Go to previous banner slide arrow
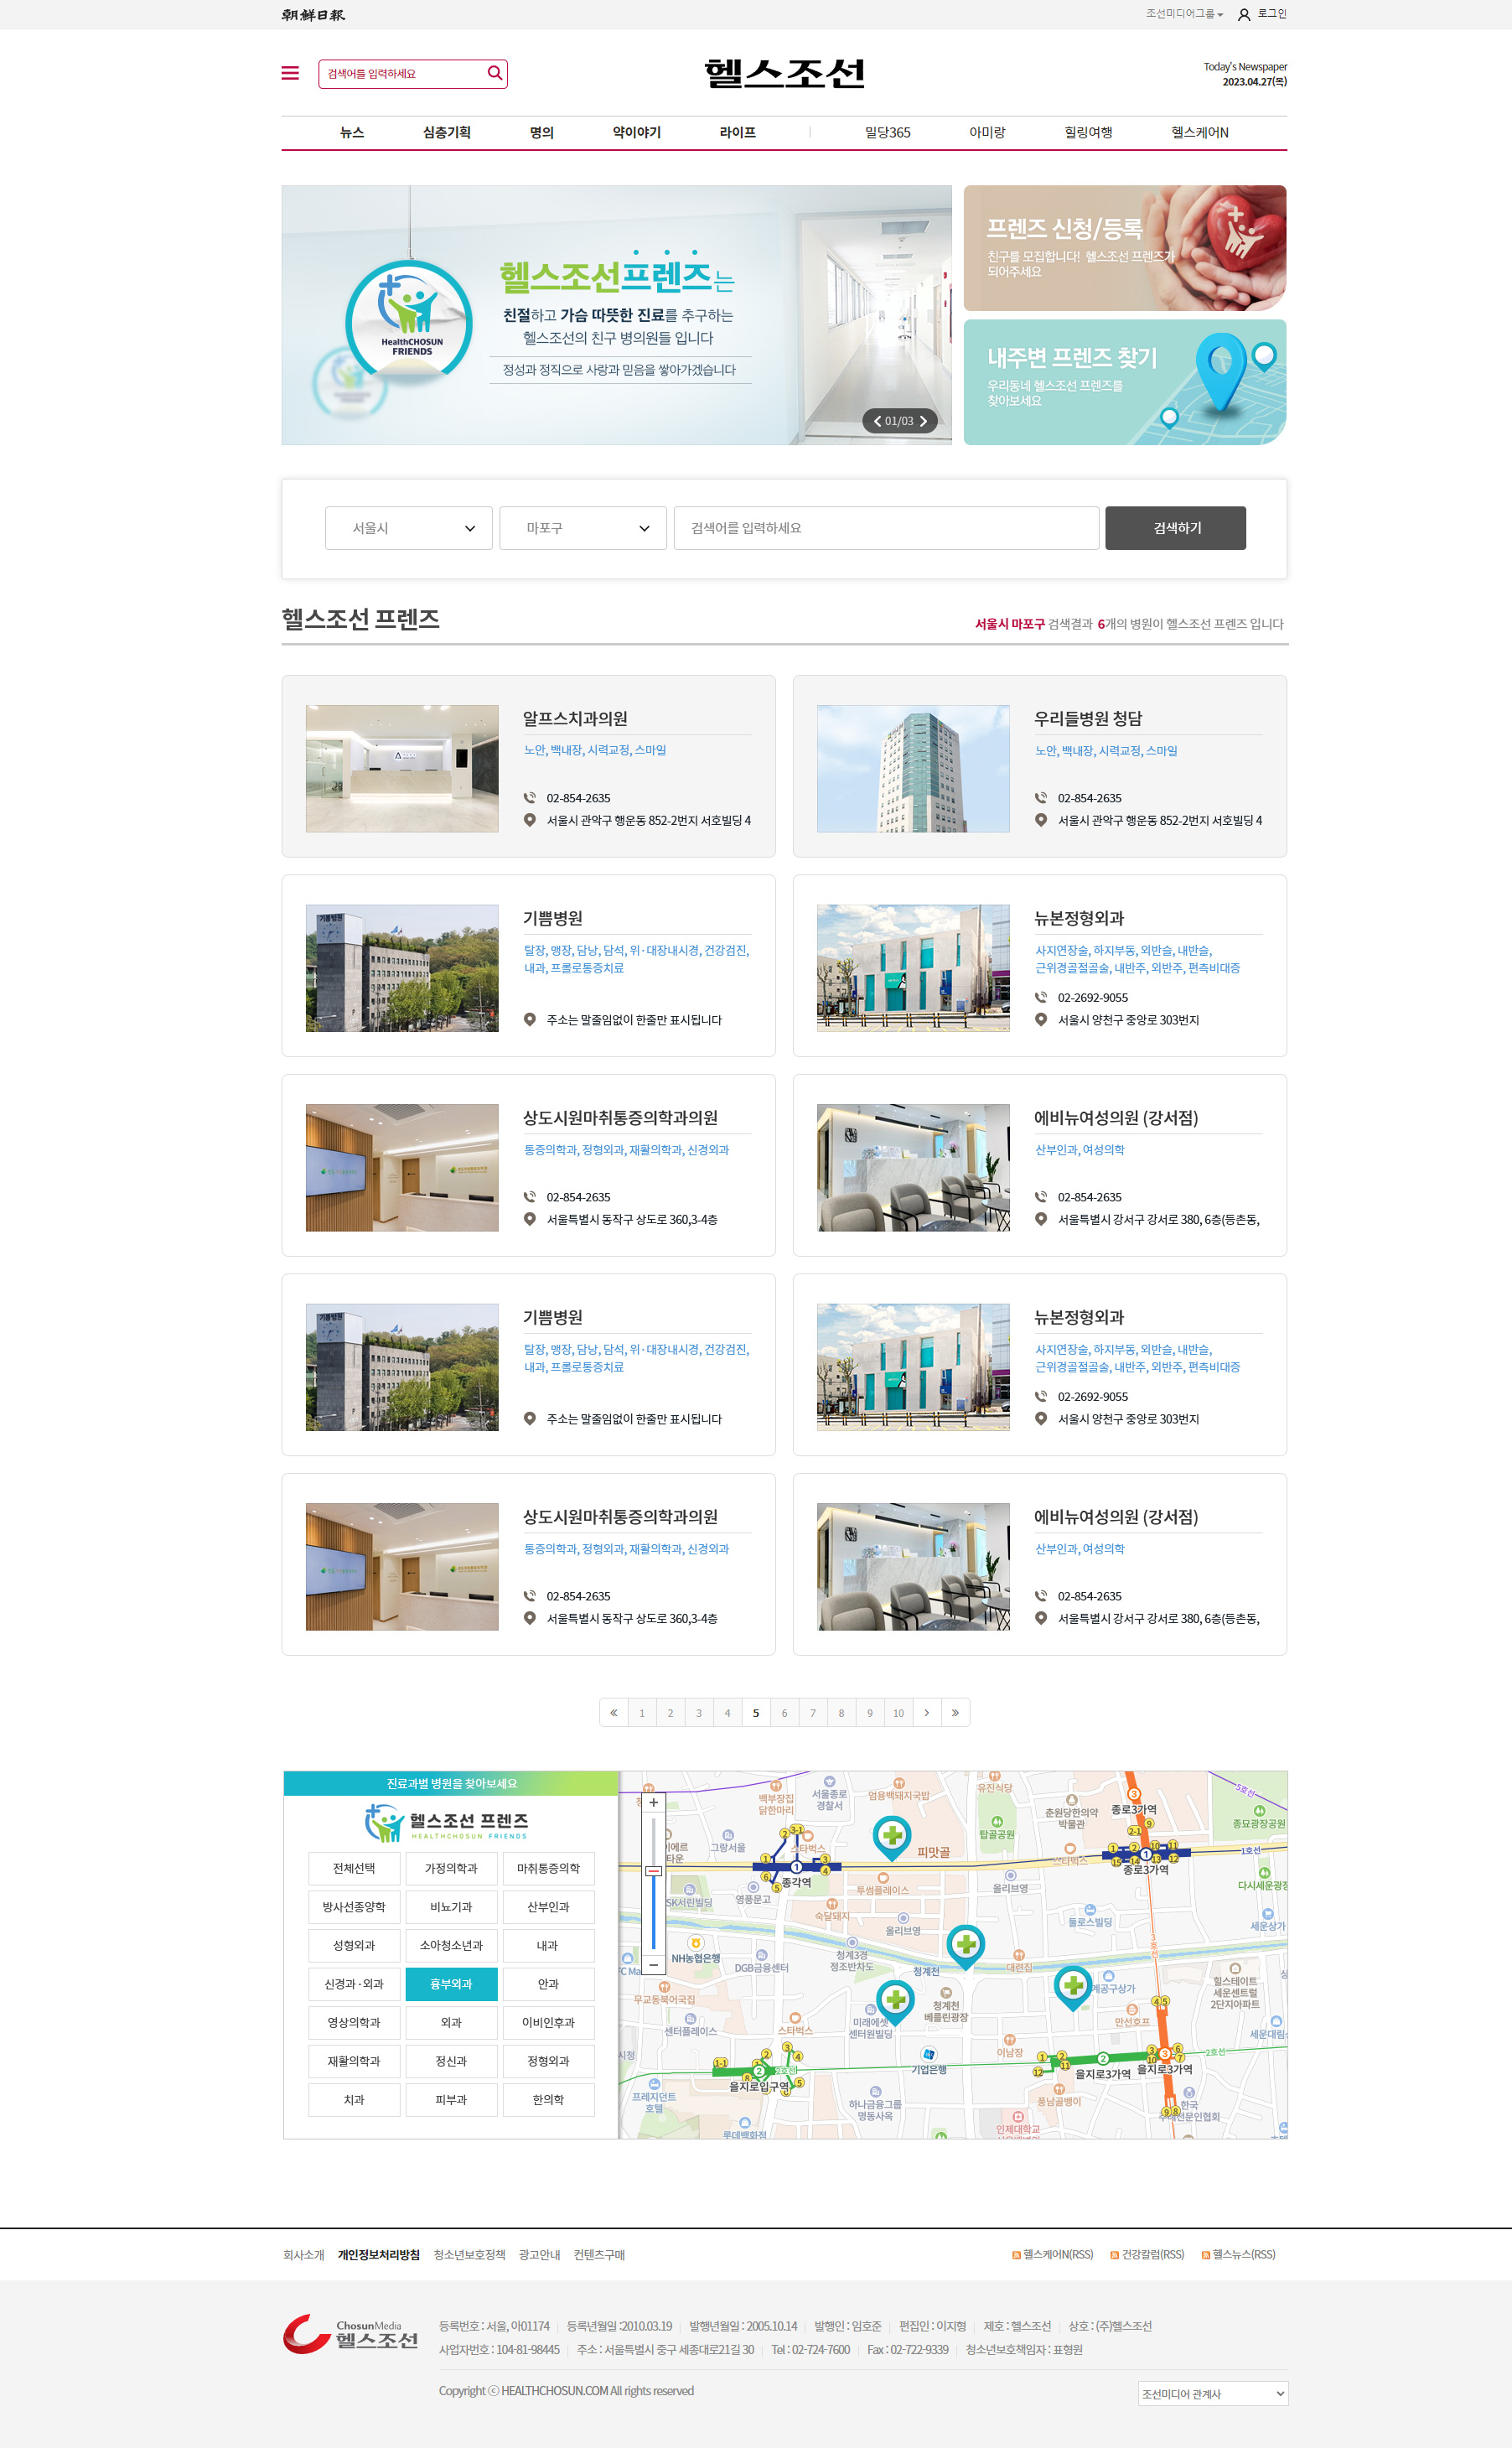Image resolution: width=1512 pixels, height=2448 pixels. coord(877,421)
